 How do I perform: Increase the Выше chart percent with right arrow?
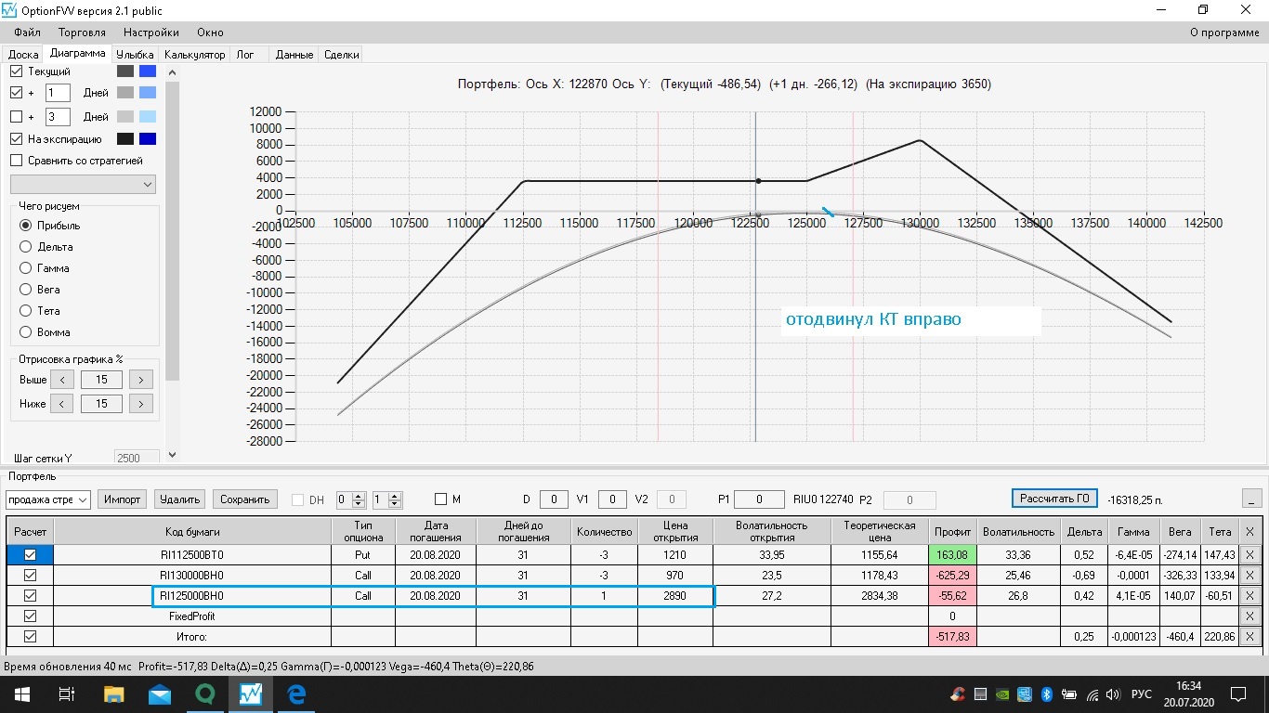tap(141, 380)
